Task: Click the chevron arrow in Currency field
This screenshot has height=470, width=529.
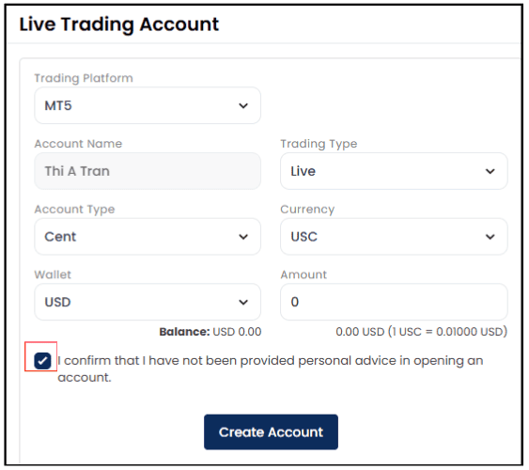Action: tap(490, 237)
